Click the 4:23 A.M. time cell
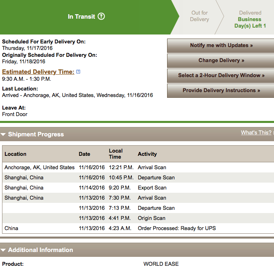Screen dimensions: 274x267 tap(120, 228)
